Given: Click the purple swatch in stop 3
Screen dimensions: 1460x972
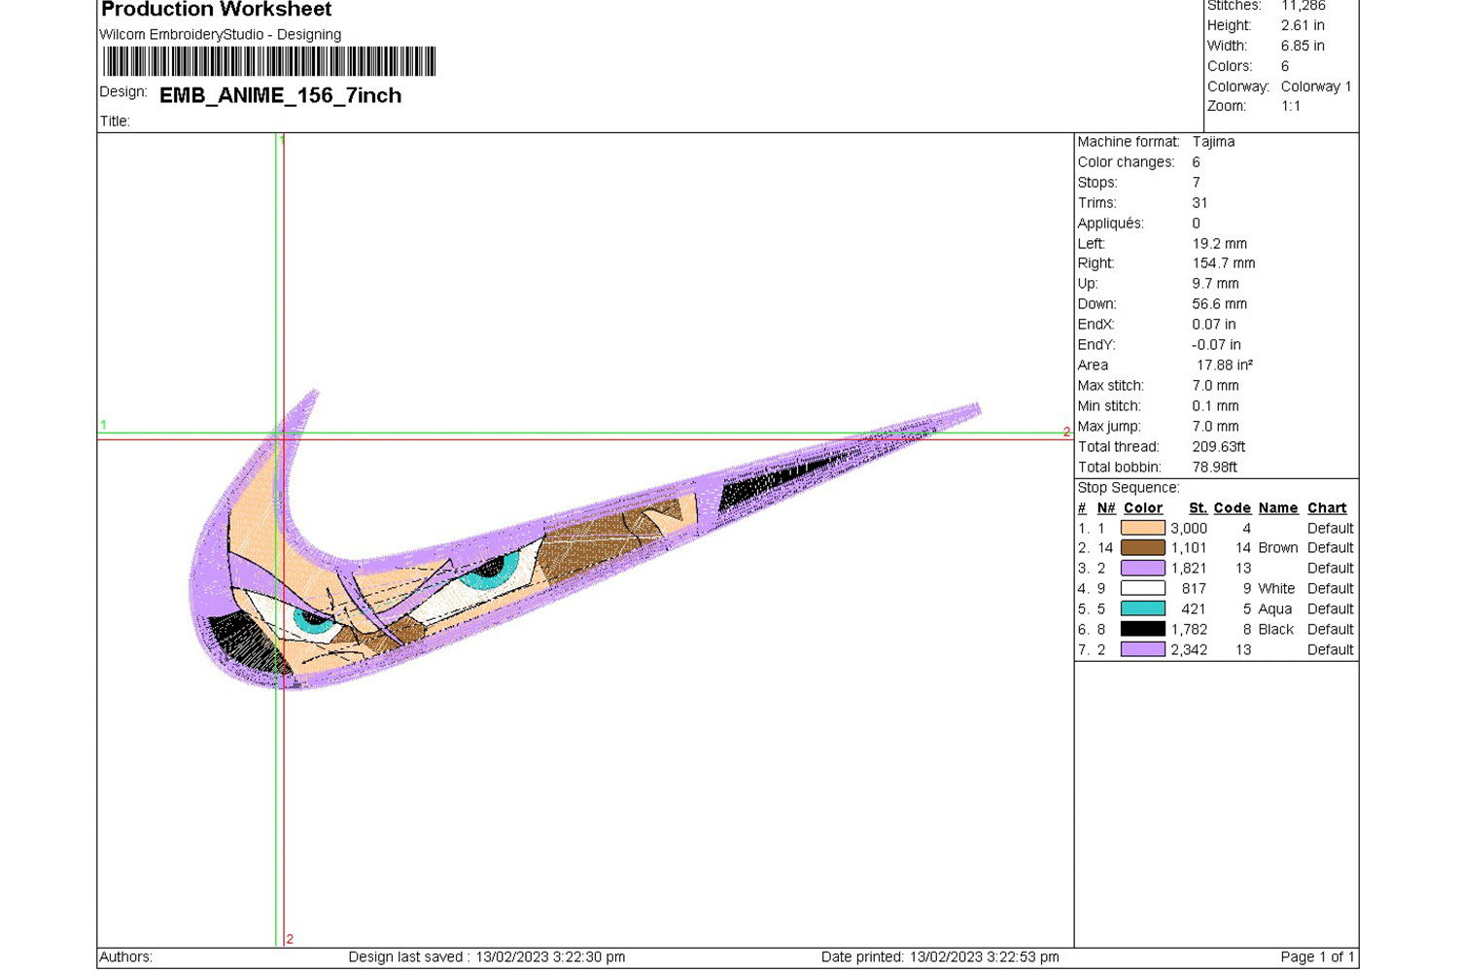Looking at the screenshot, I should point(1142,569).
